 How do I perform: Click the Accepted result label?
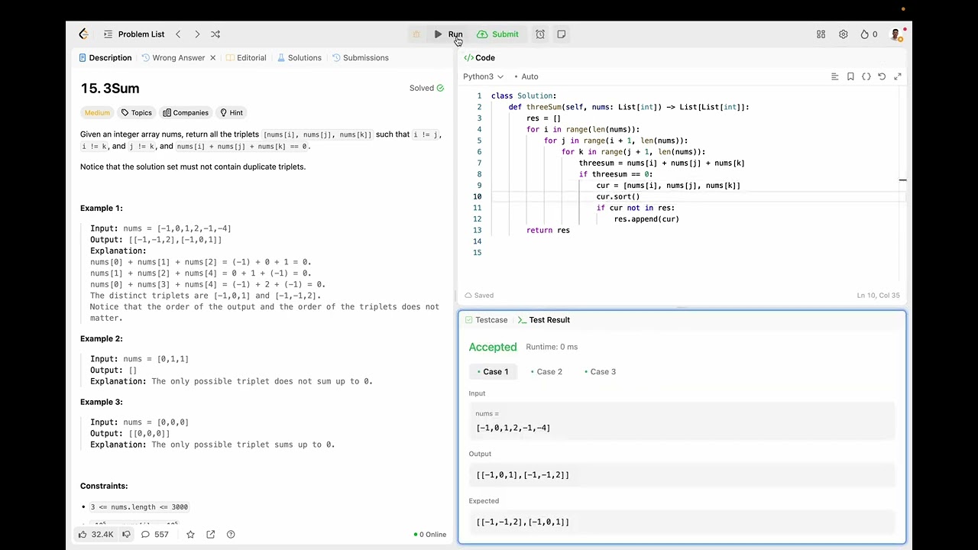(x=493, y=347)
